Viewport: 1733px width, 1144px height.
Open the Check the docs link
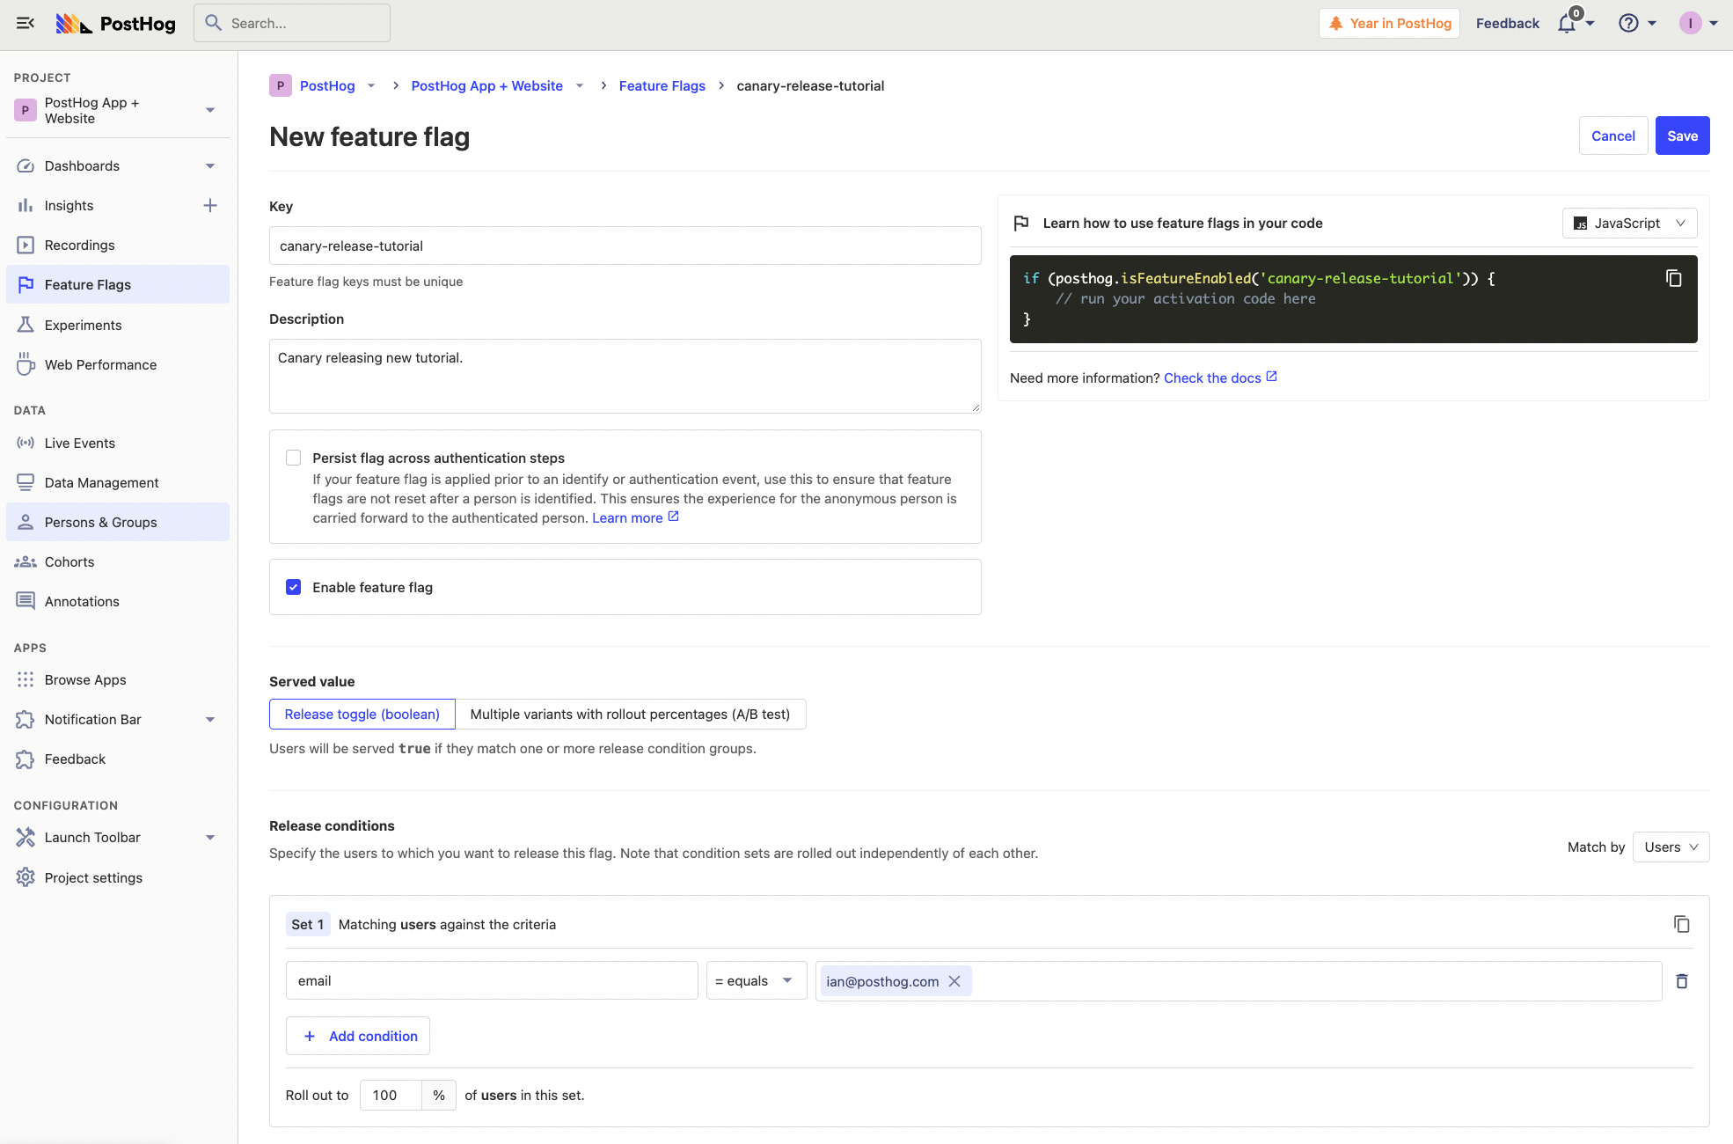(1212, 378)
